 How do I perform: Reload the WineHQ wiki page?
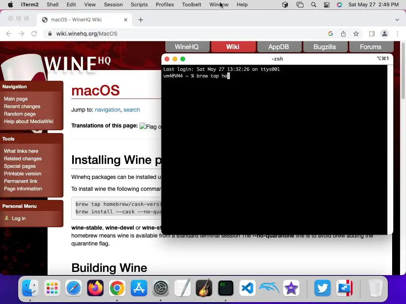34,34
